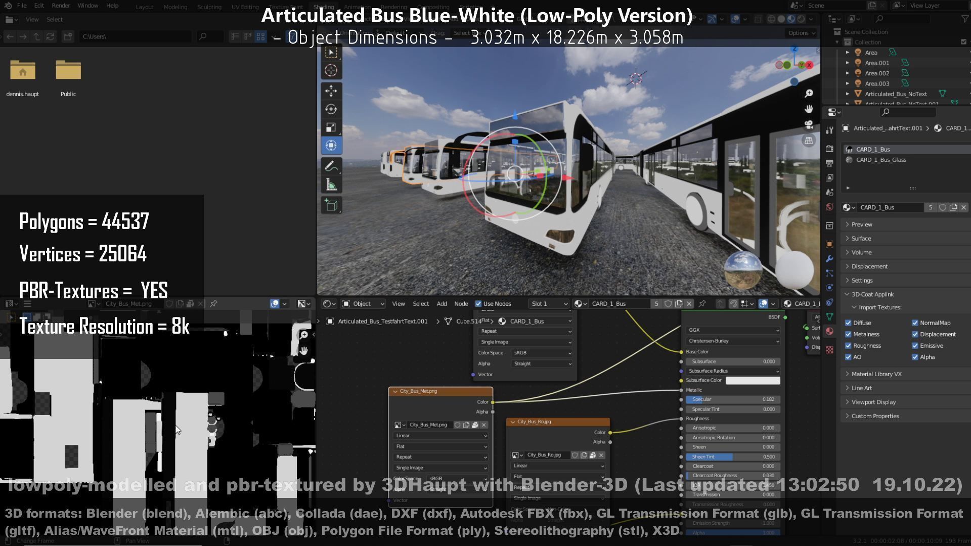Toggle the camera view icon in viewport
This screenshot has width=971, height=546.
(x=809, y=125)
